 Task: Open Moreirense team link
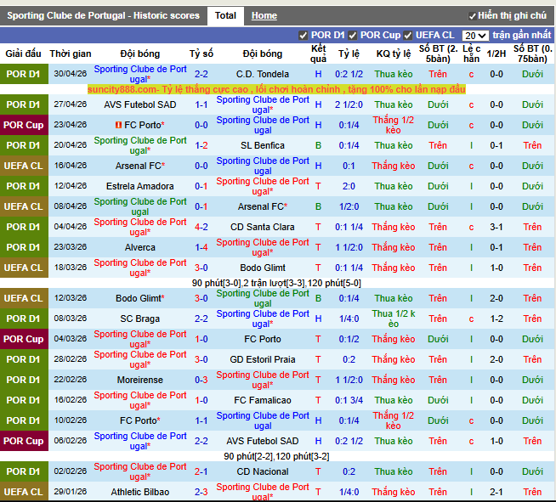coord(140,381)
